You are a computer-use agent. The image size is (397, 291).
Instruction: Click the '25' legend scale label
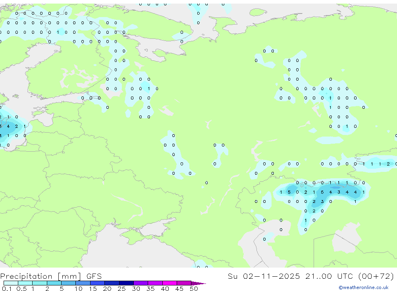coord(121,289)
